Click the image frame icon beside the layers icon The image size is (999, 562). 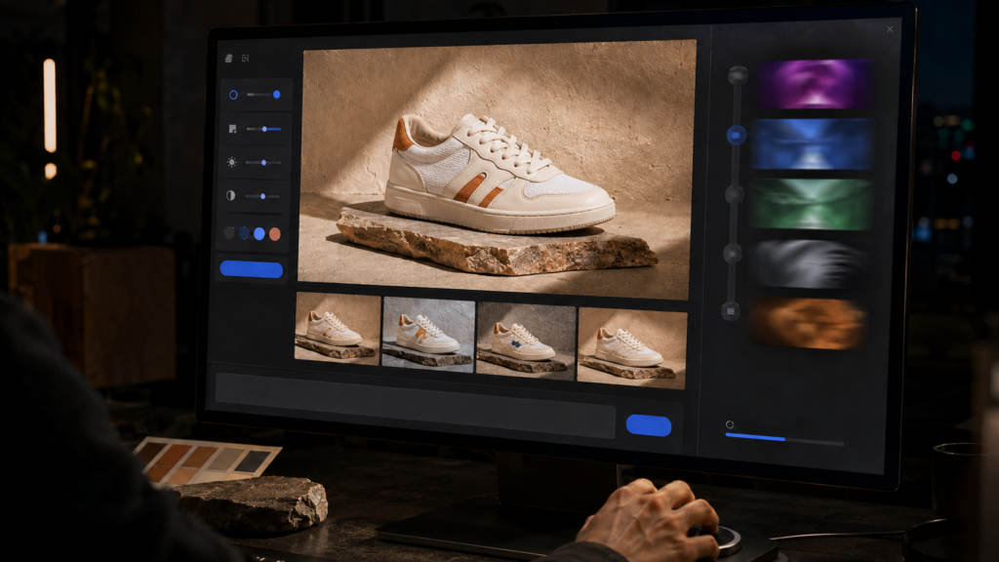point(245,58)
